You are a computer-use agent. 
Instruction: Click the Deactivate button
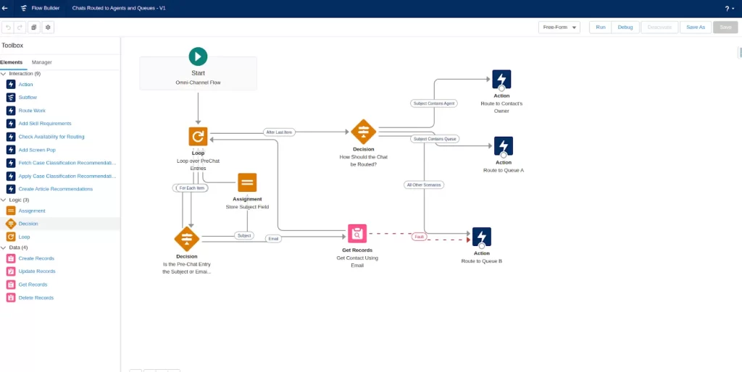coord(659,28)
